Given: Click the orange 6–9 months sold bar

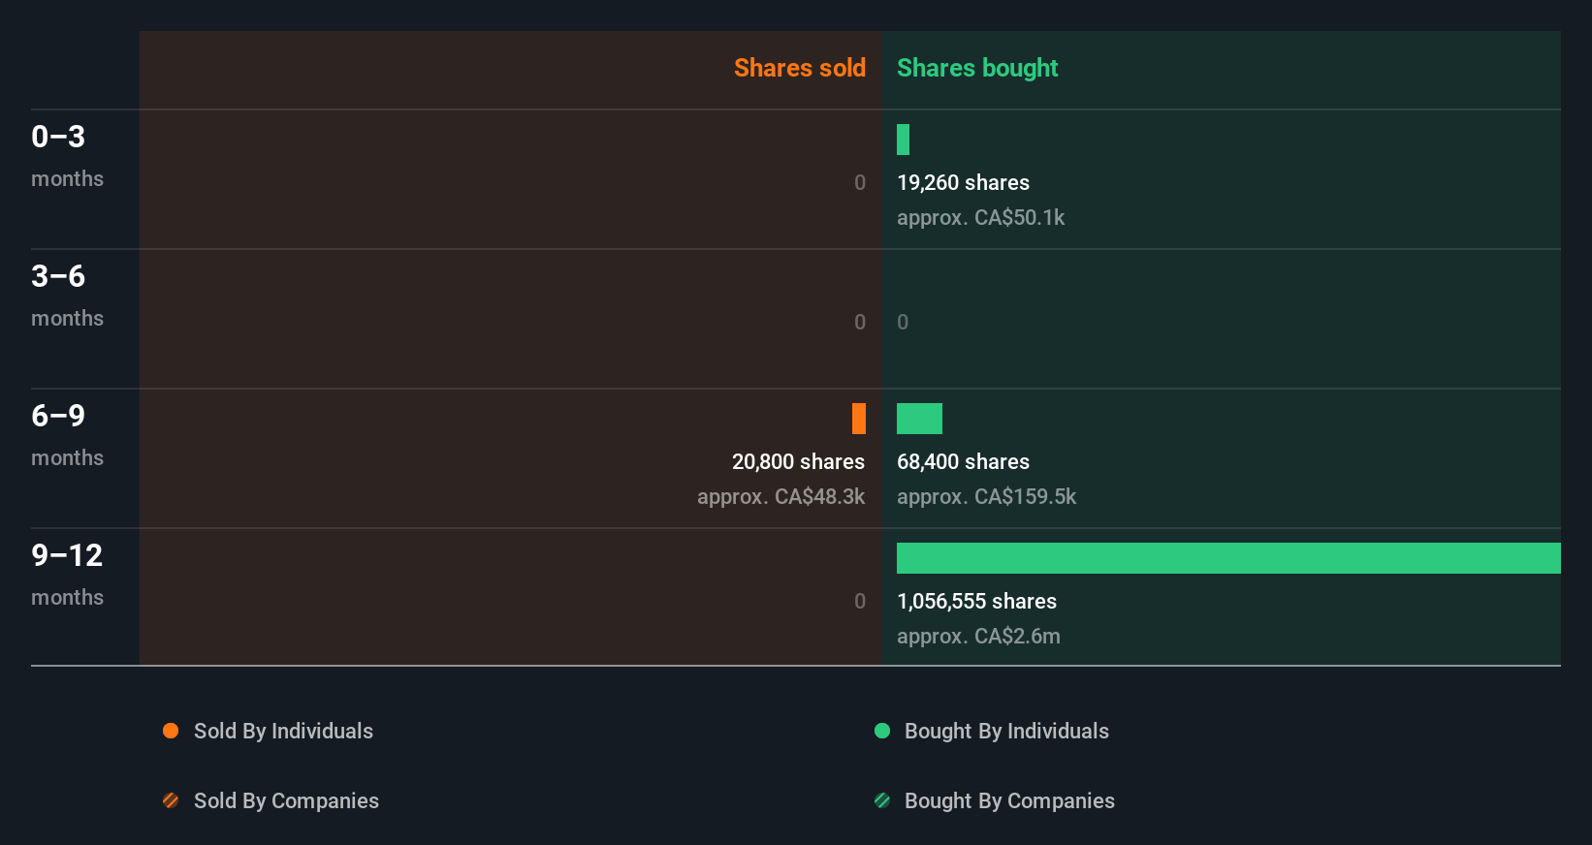Looking at the screenshot, I should 859,419.
